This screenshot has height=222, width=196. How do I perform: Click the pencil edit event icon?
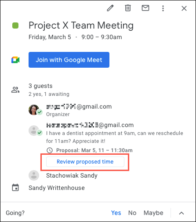110,8
